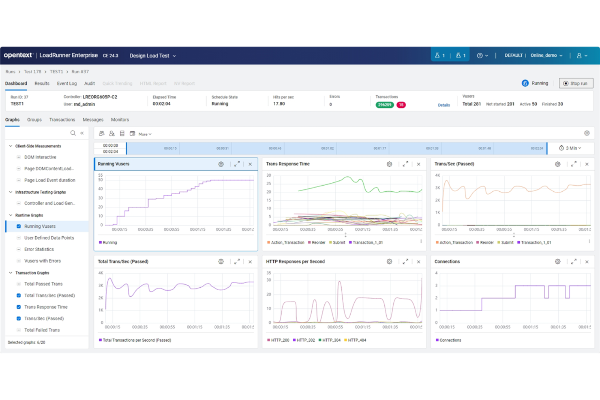Click the transactions passed count badge
Viewport: 600px width, 400px height.
pos(384,105)
